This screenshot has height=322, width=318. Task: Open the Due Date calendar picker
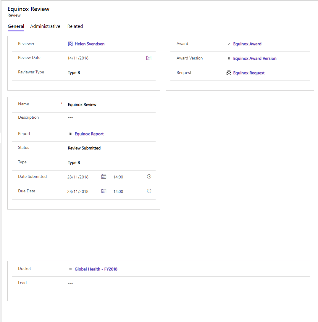tap(104, 191)
